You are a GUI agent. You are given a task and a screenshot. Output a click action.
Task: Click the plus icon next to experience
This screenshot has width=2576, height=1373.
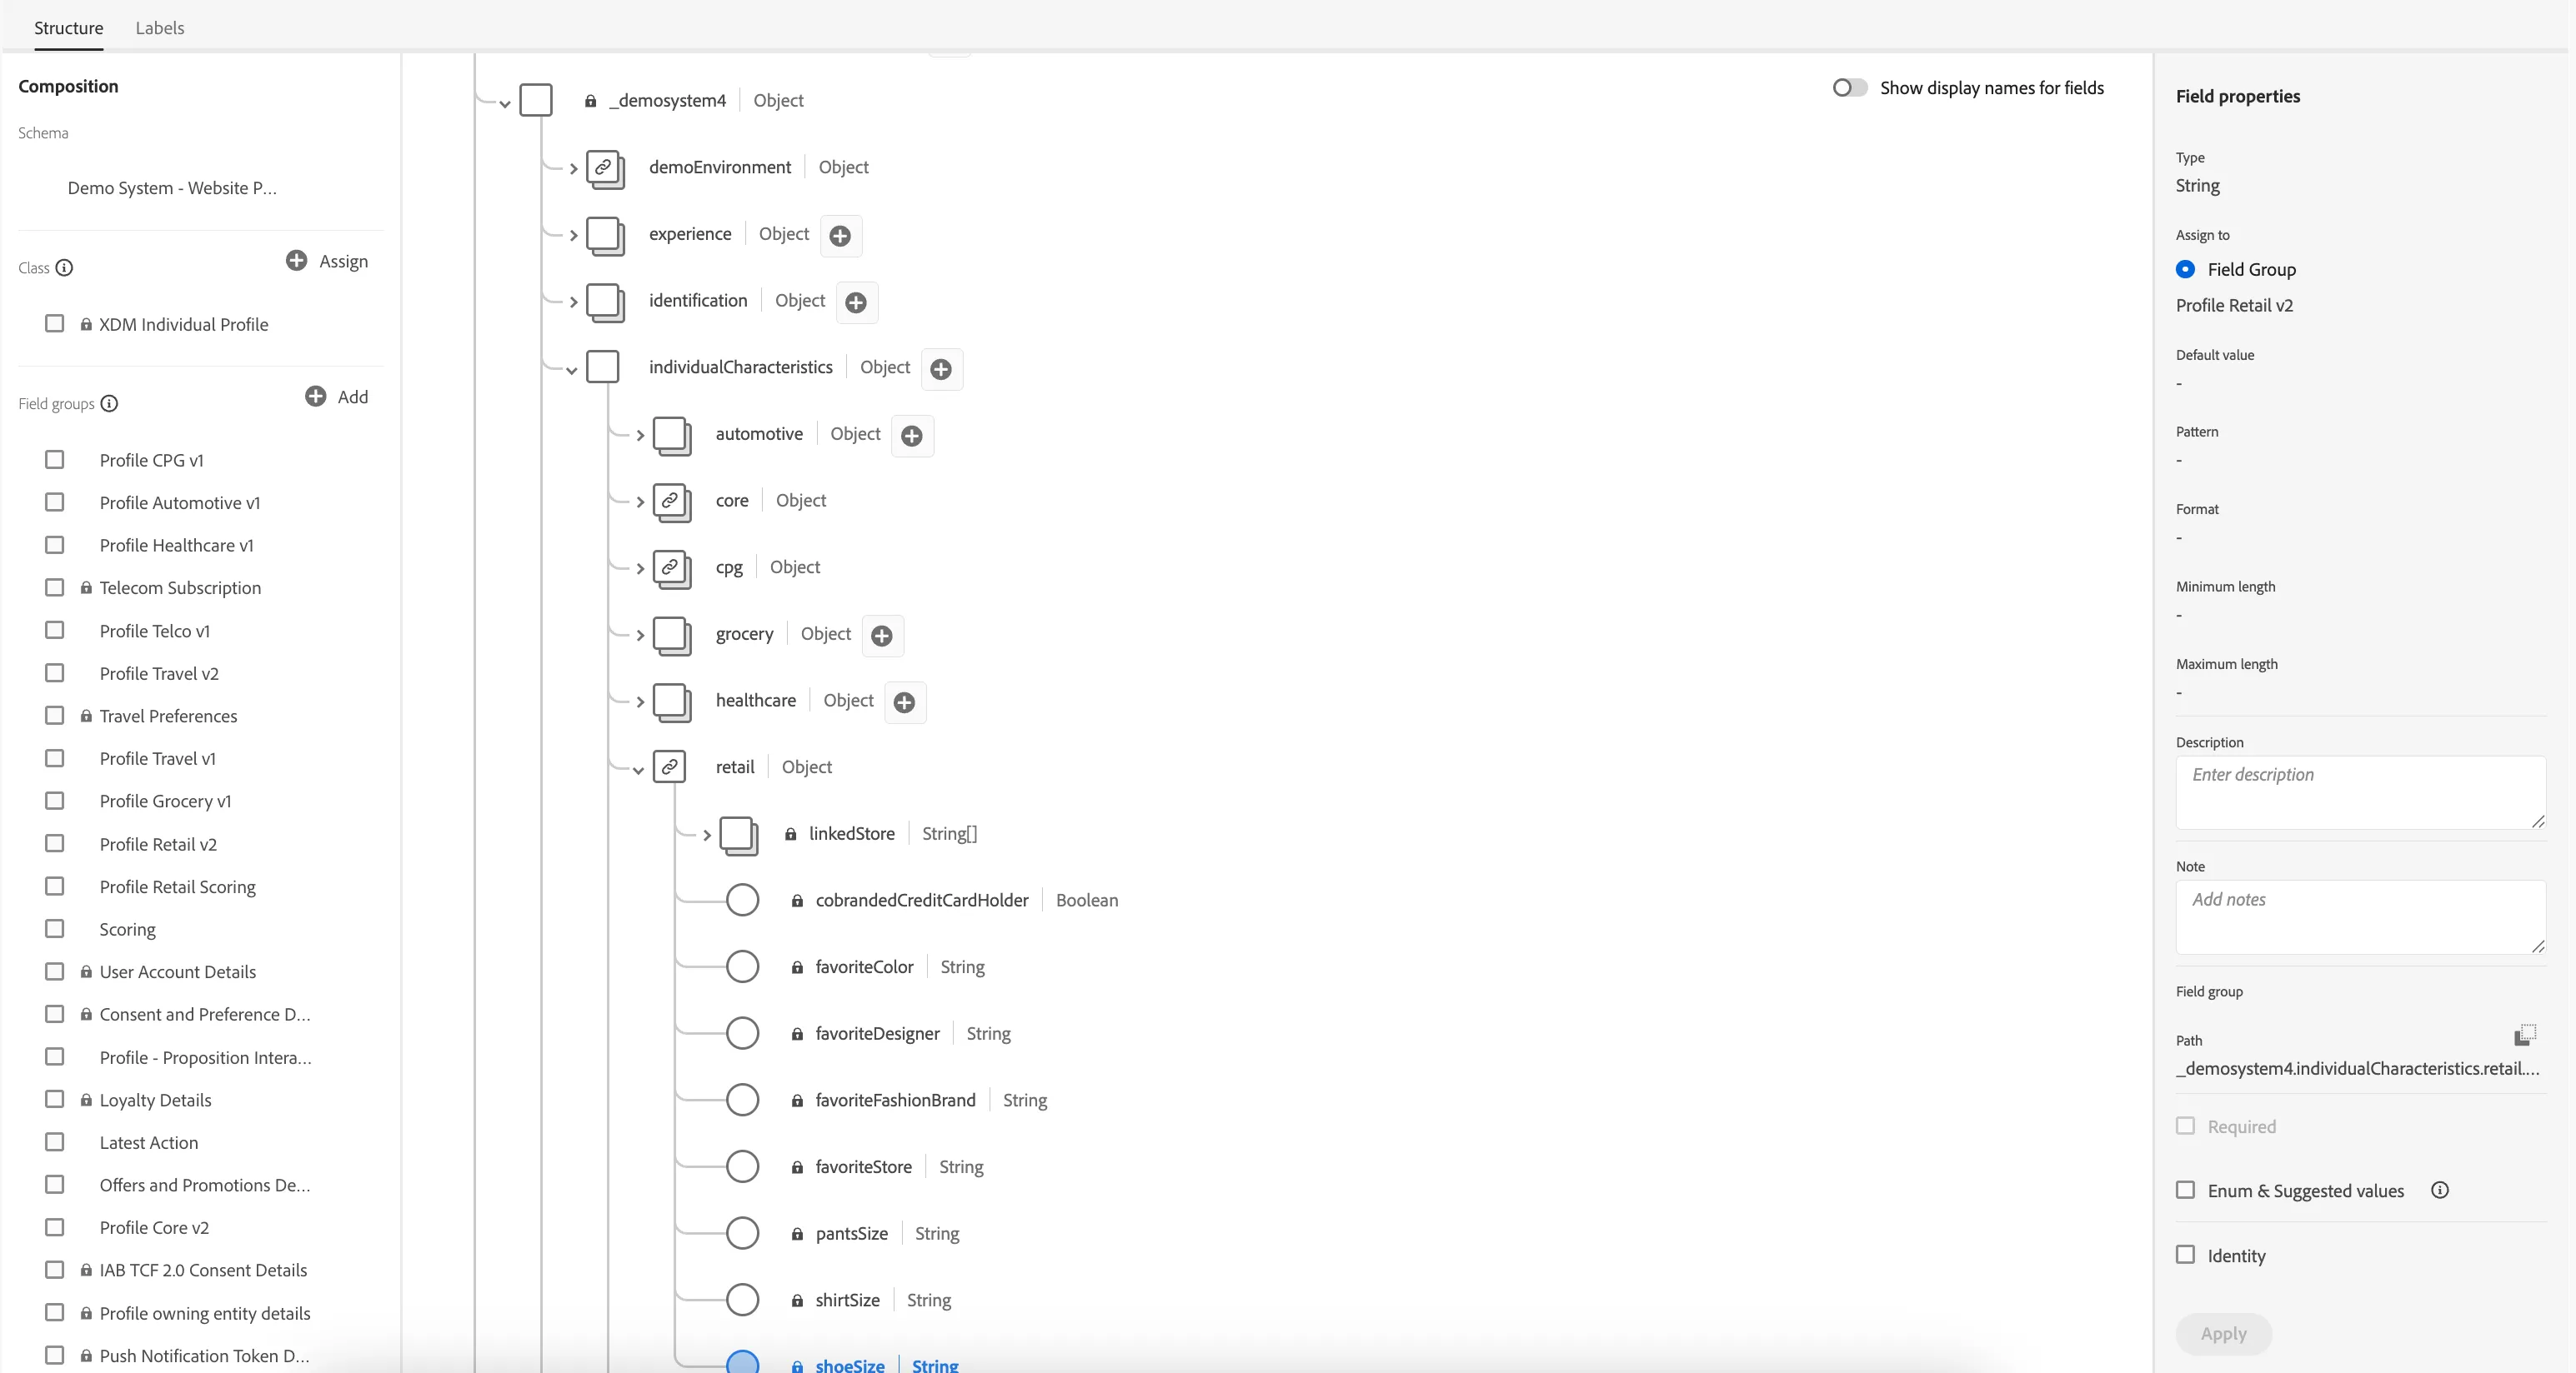840,236
